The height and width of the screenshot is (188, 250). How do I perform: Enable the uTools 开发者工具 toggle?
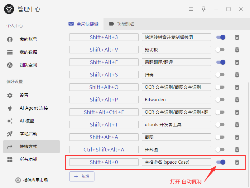[220, 125]
